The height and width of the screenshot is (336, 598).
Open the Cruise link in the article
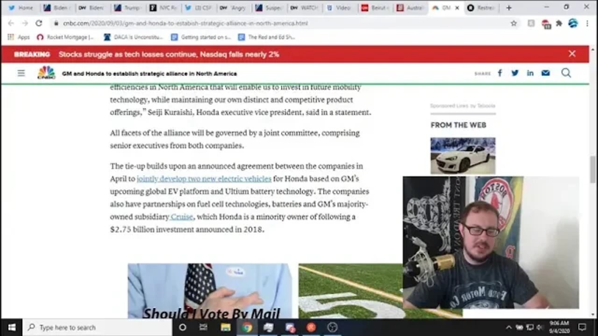click(x=182, y=217)
